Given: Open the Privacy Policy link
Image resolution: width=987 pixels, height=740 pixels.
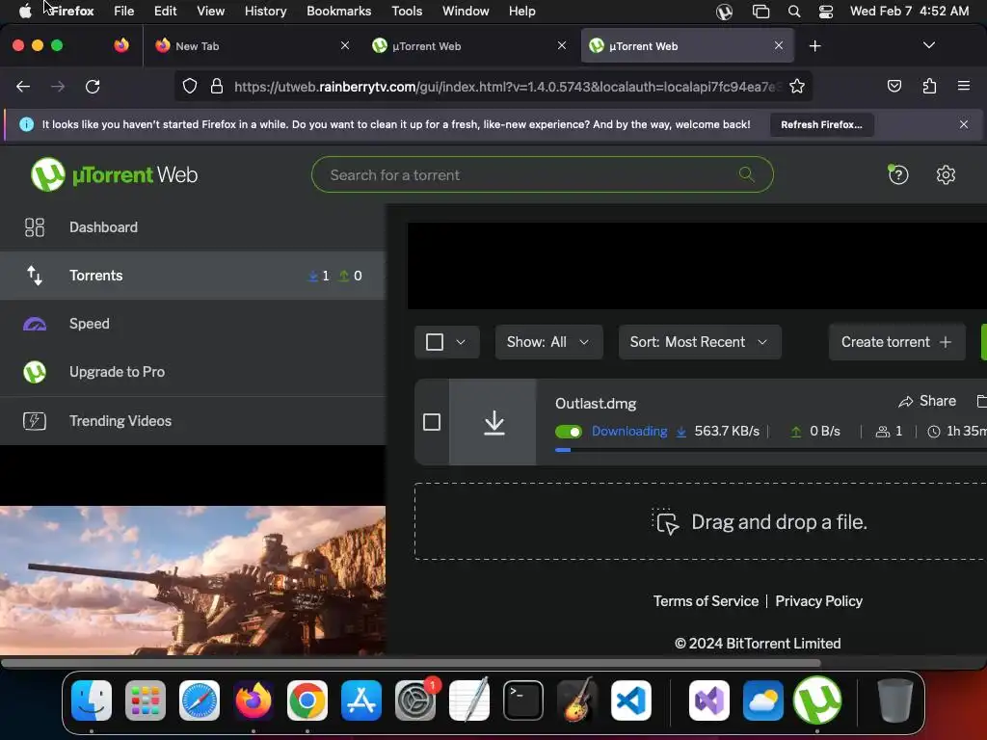Looking at the screenshot, I should (x=819, y=601).
